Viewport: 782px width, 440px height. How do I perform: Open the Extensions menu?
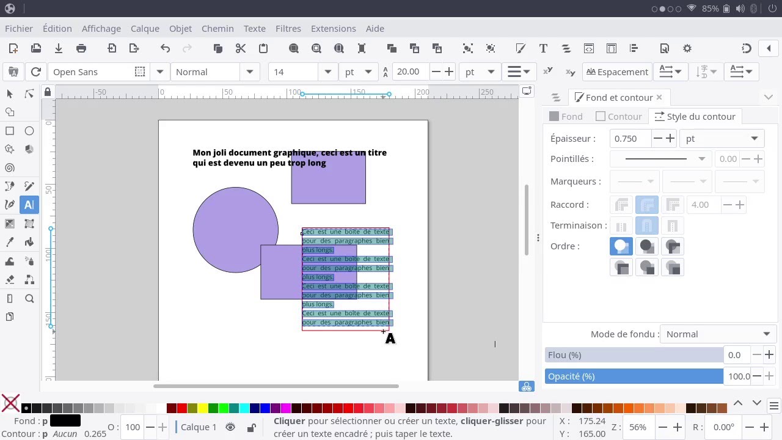[x=333, y=28]
